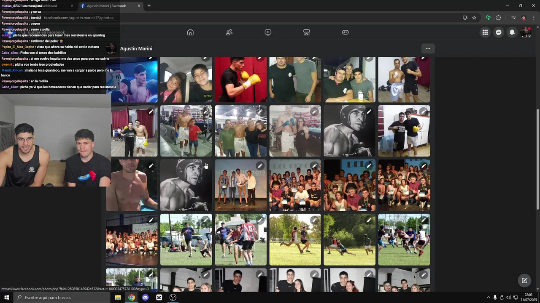The height and width of the screenshot is (303, 540).
Task: Edit the boxer with red curtains photo
Action: click(x=151, y=112)
